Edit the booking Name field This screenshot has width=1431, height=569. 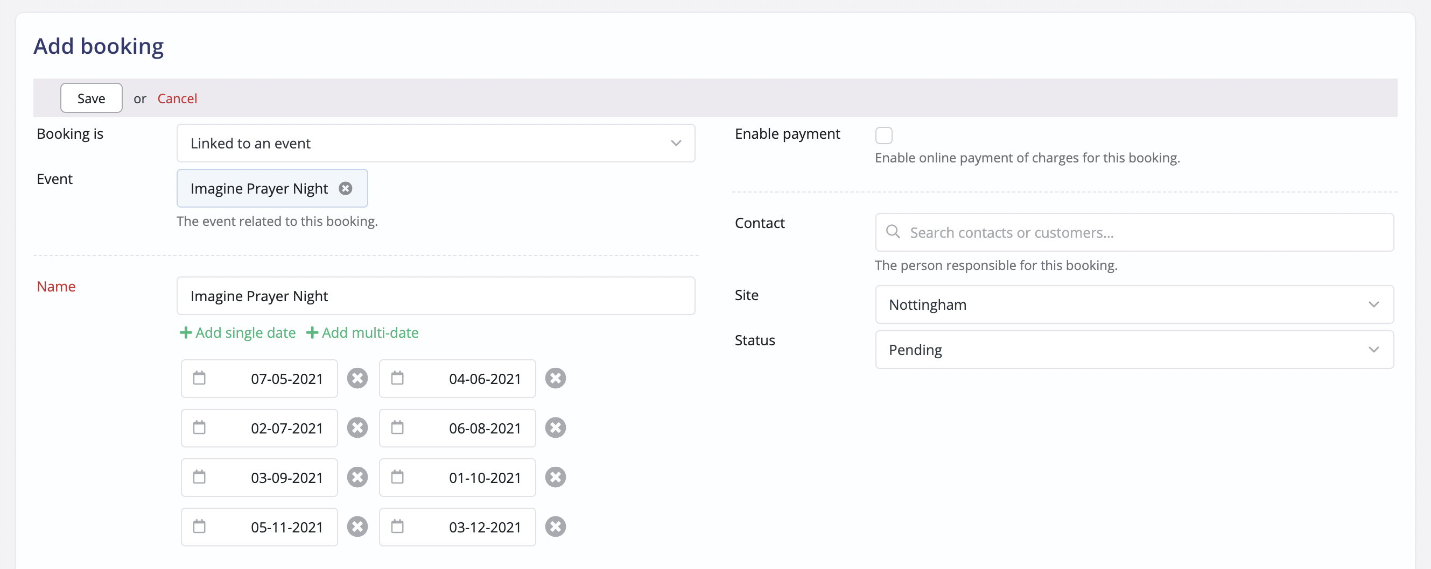(x=436, y=296)
